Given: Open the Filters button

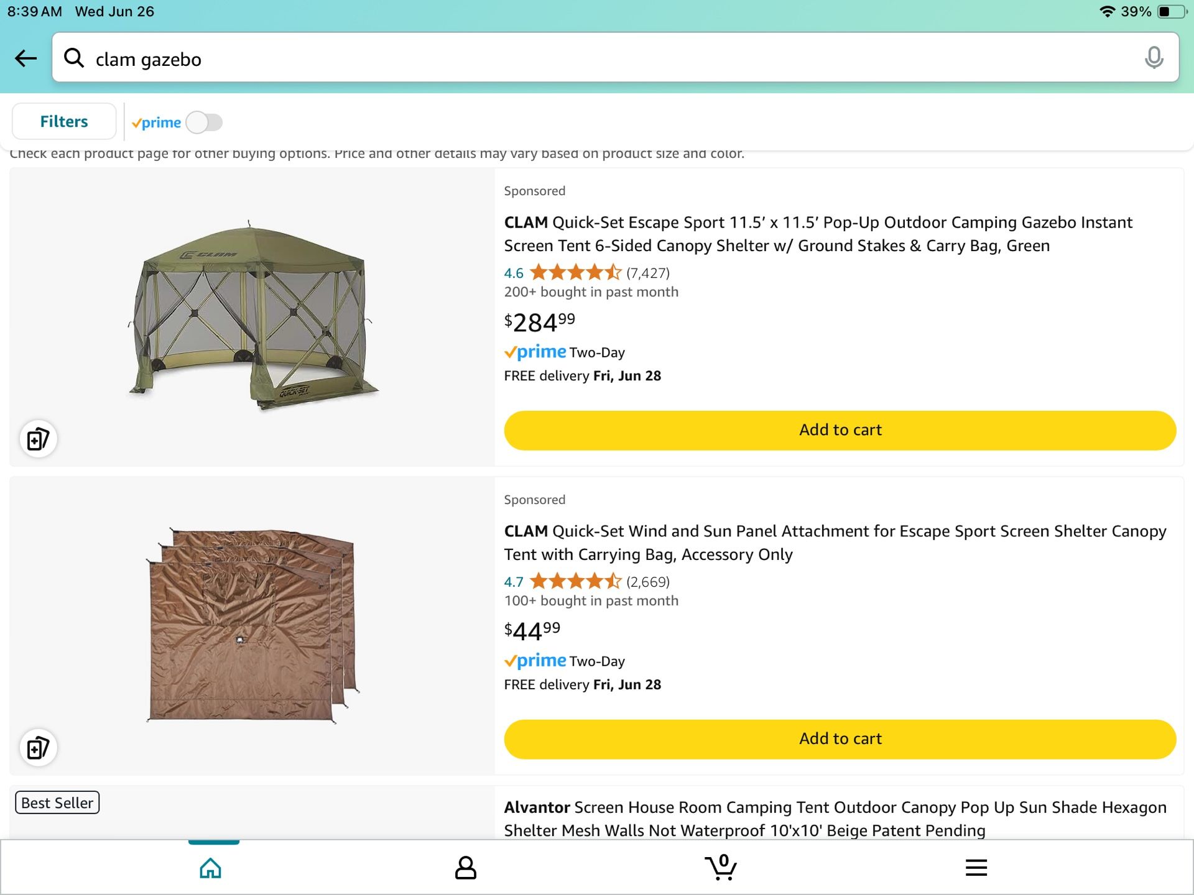Looking at the screenshot, I should coord(64,122).
